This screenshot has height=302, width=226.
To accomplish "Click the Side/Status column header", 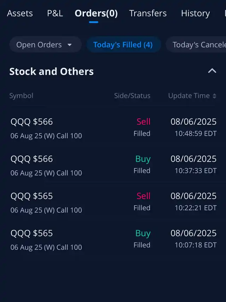I will 132,96.
